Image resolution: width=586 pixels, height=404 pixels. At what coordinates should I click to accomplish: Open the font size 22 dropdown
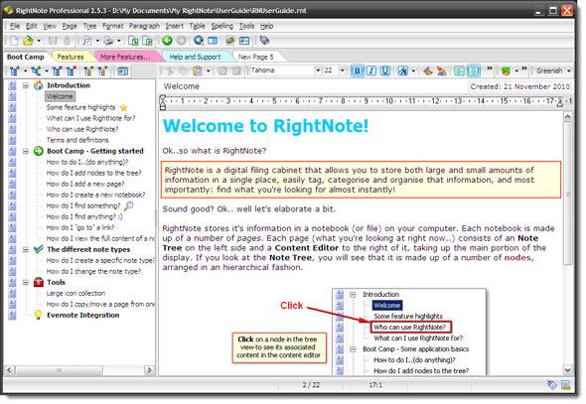coord(342,70)
